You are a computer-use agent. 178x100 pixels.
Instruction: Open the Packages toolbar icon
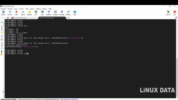62,13
